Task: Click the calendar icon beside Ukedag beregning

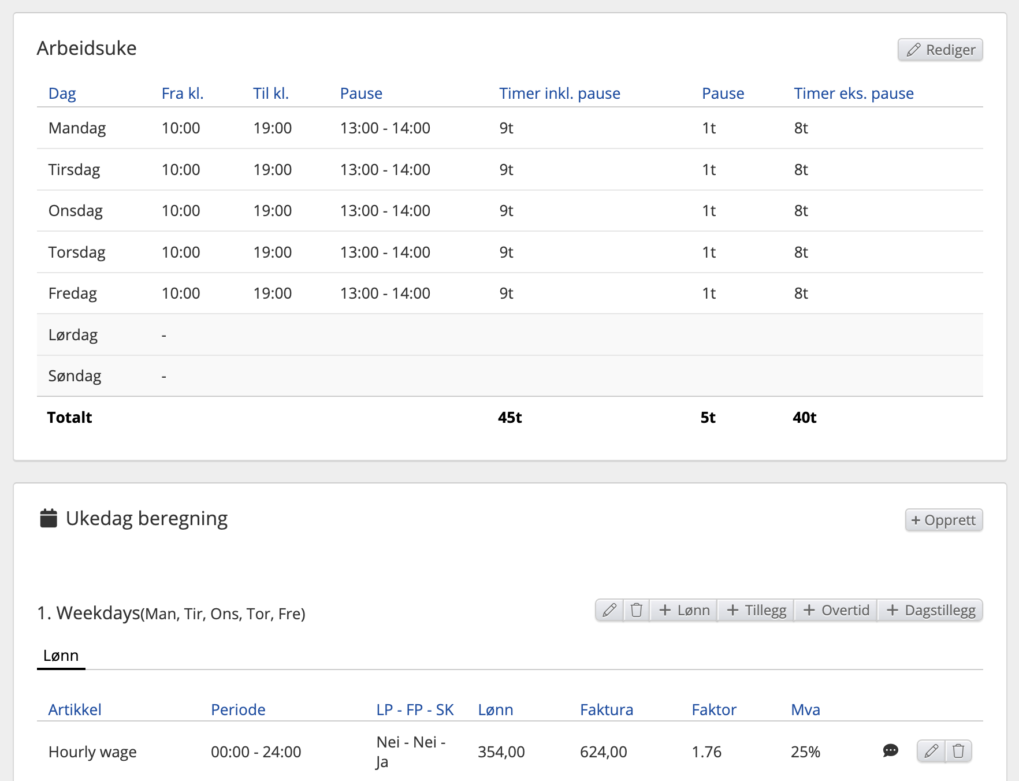Action: pos(49,518)
